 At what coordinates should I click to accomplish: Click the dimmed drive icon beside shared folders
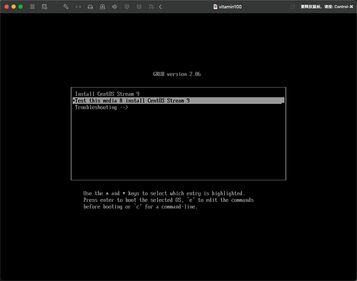tap(139, 7)
